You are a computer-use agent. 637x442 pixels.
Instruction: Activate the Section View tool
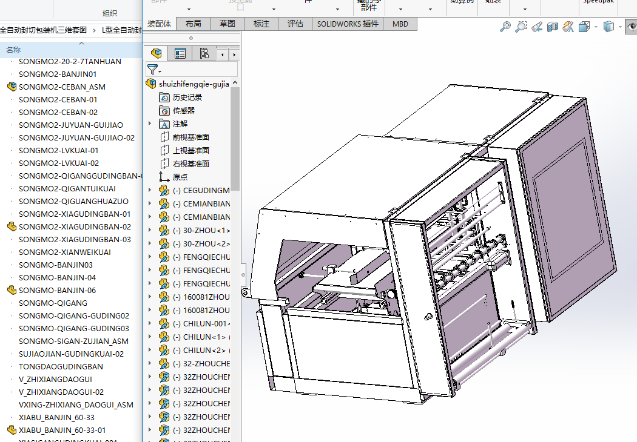coord(553,27)
